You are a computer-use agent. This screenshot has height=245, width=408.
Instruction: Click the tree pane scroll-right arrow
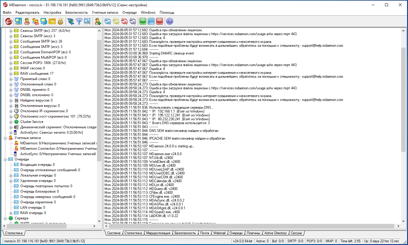tap(94, 226)
